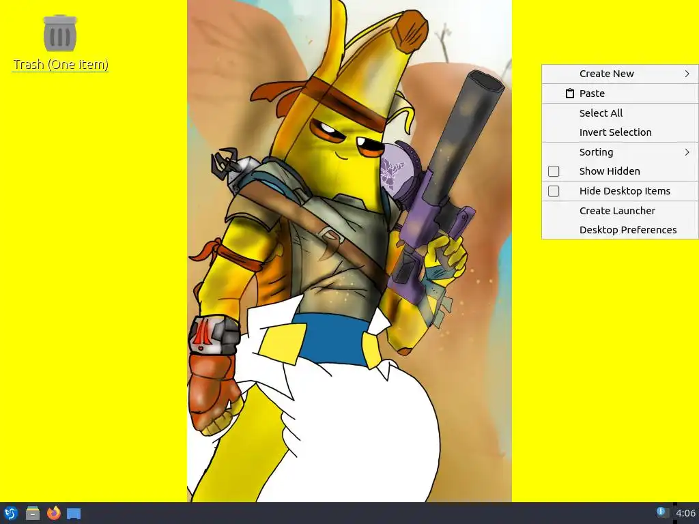699x524 pixels.
Task: Choose Paste in the context menu
Action: pyautogui.click(x=620, y=93)
